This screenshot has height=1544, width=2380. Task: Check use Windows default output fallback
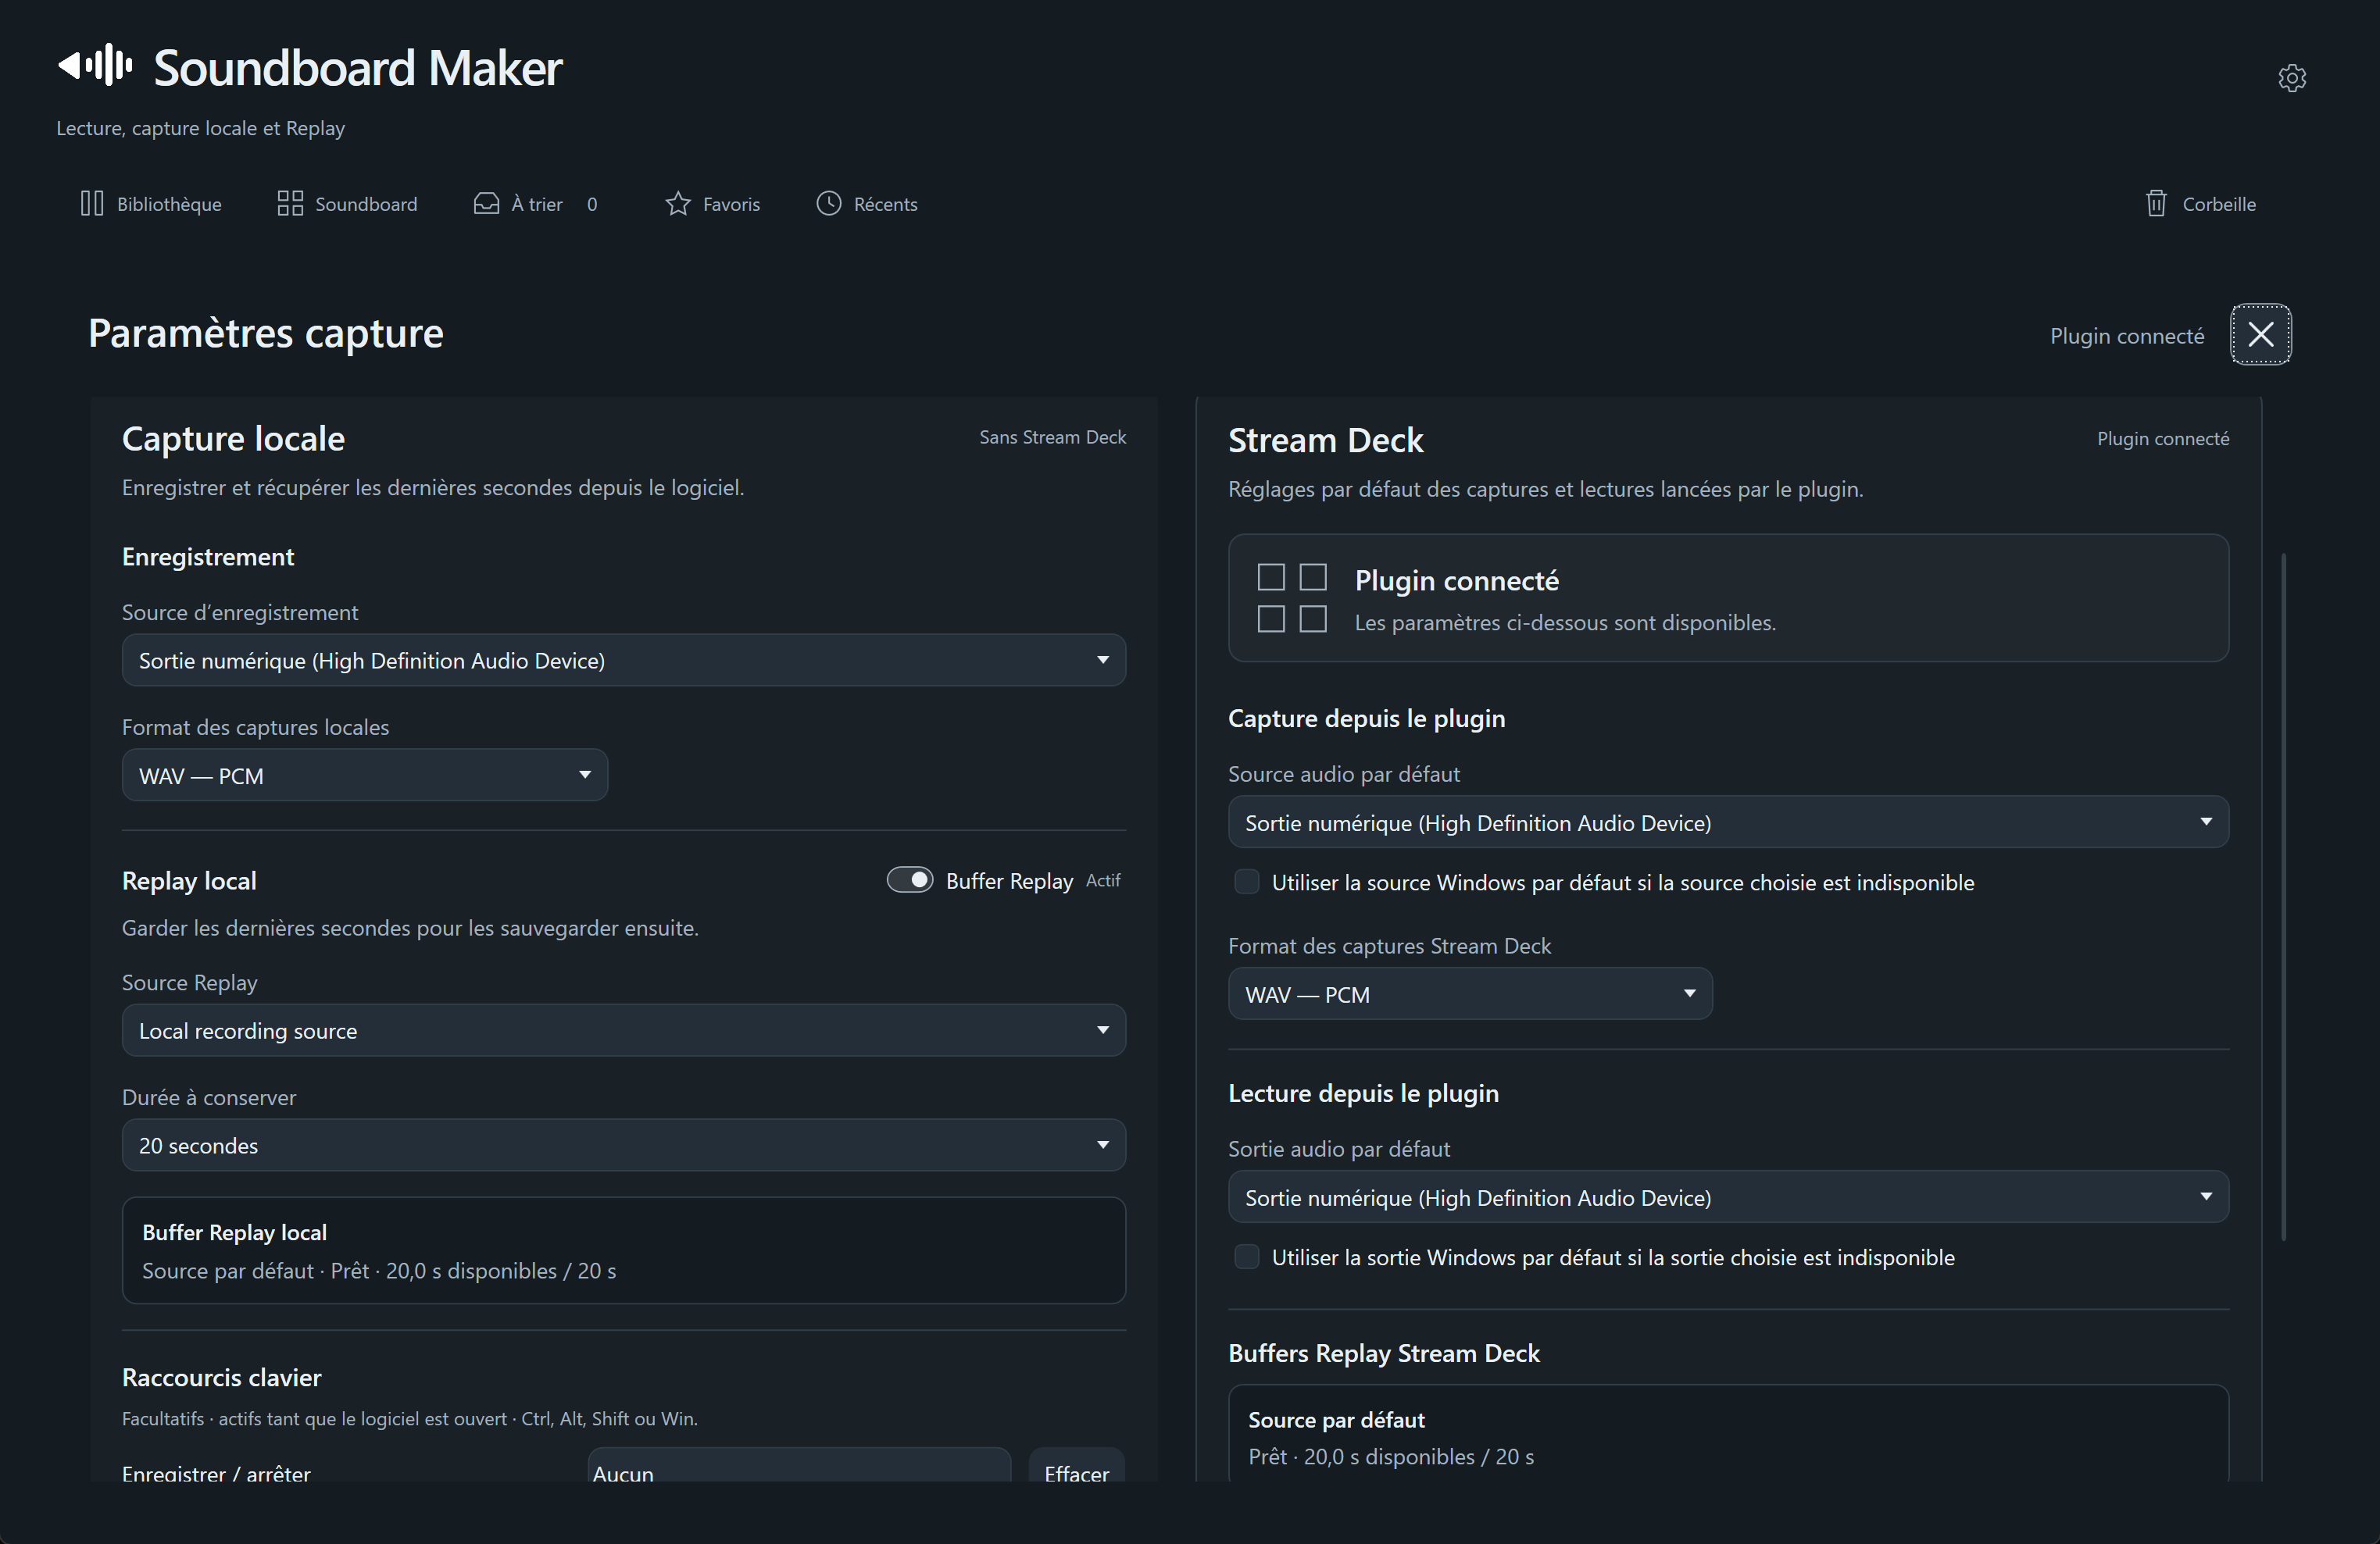click(1246, 1256)
